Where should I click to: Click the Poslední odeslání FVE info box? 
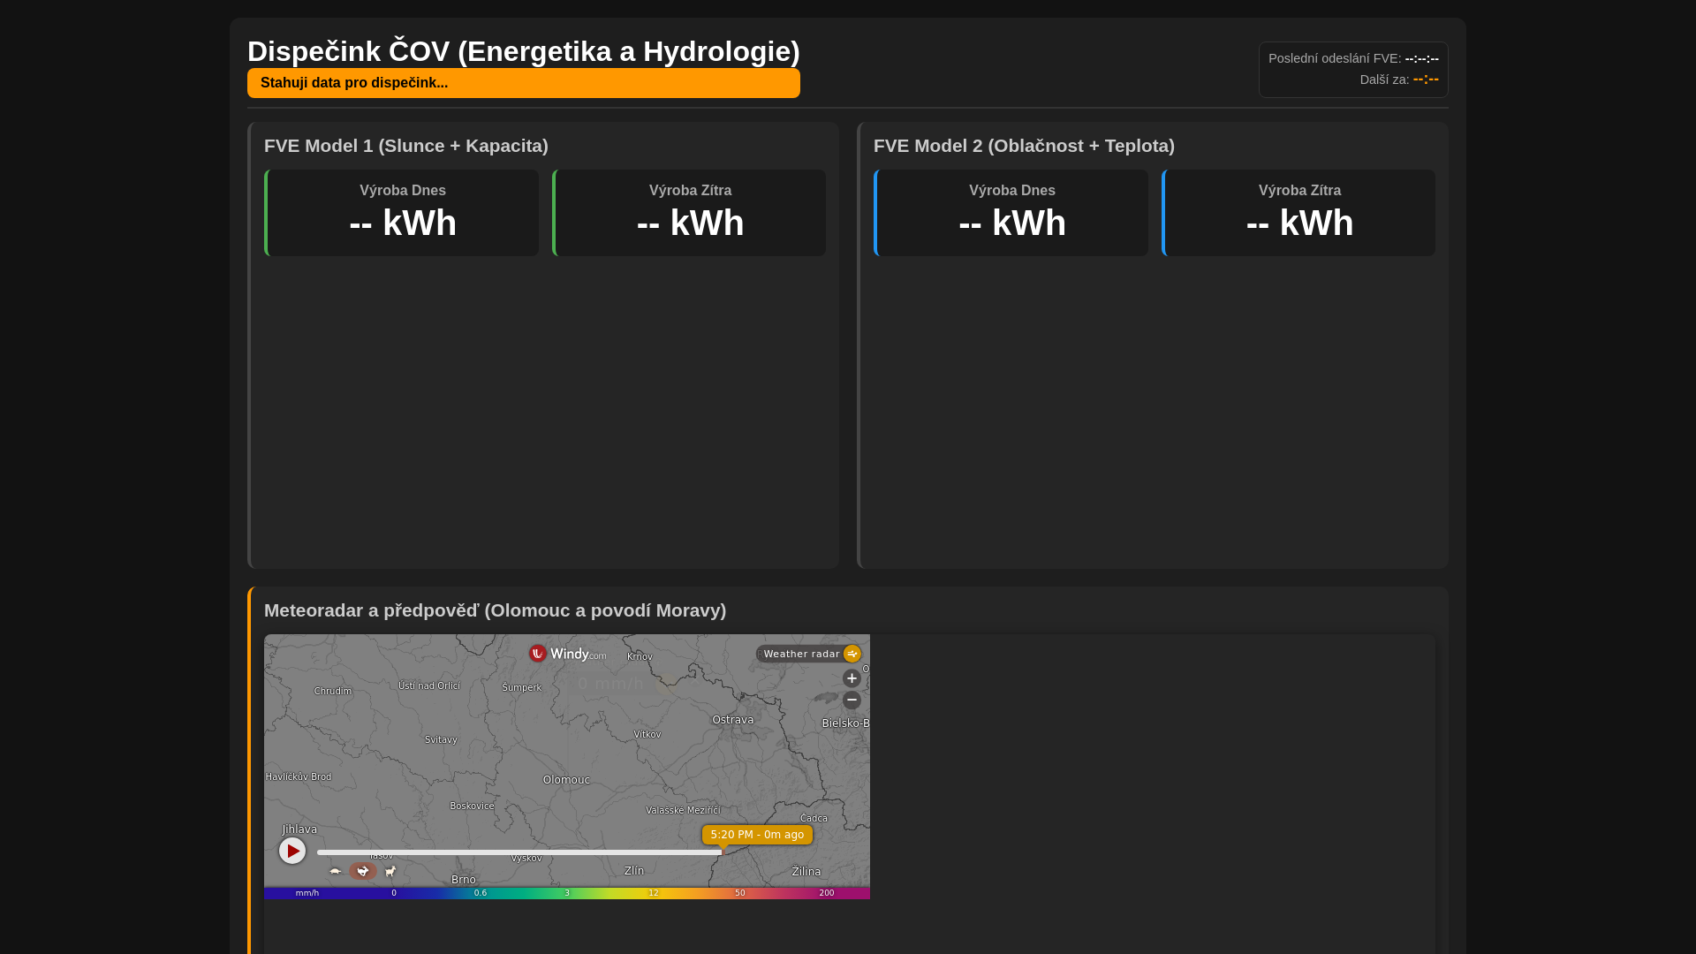tap(1353, 70)
